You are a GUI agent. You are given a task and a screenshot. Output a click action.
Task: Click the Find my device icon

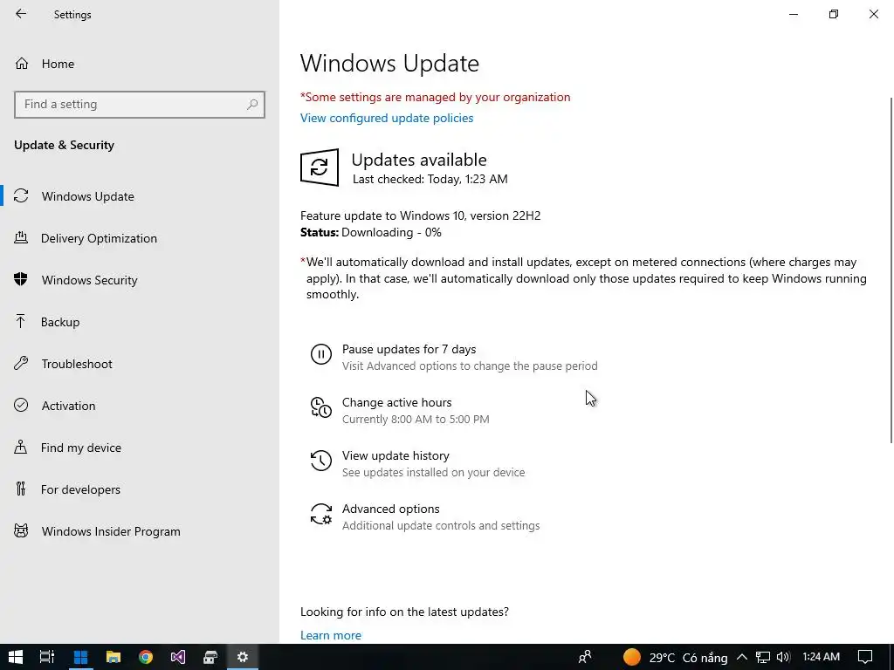pos(21,447)
